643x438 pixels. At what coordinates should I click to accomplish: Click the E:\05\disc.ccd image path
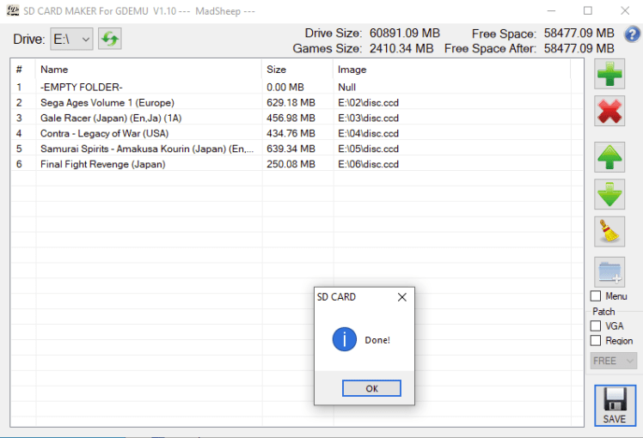(368, 149)
